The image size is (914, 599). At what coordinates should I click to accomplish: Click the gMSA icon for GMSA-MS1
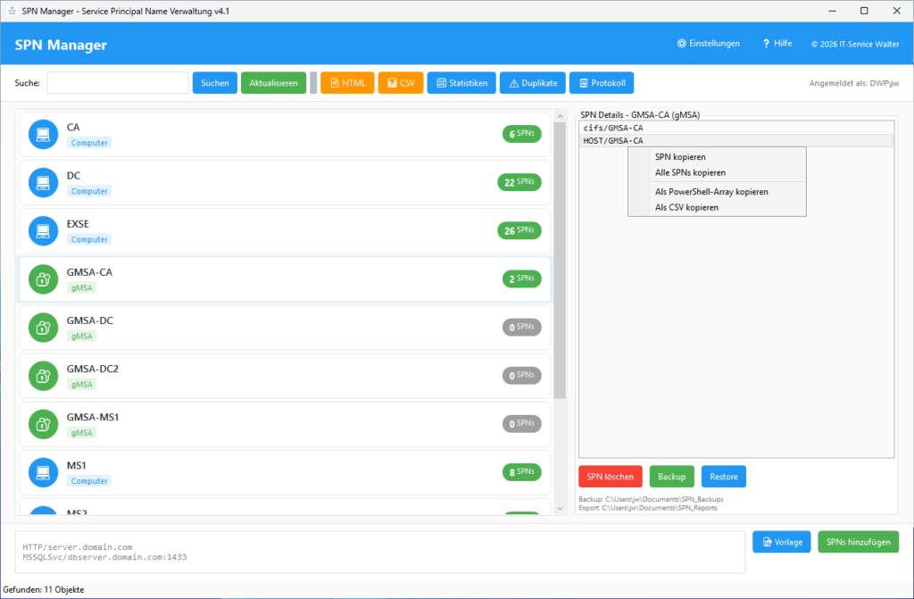click(43, 423)
